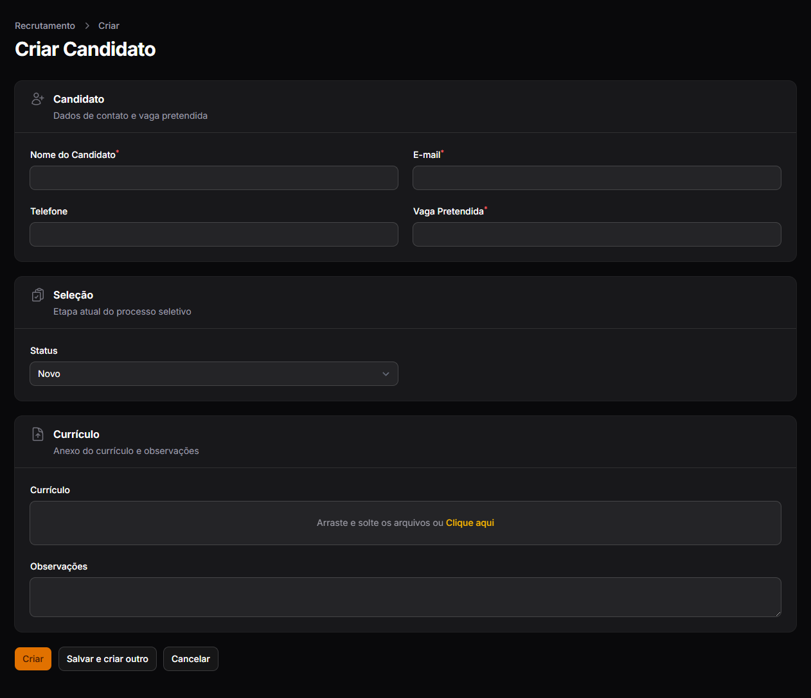This screenshot has width=811, height=698.
Task: Click the Currículo document upload icon
Action: click(38, 434)
